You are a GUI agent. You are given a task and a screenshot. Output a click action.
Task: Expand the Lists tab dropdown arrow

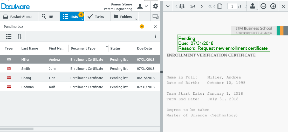pyautogui.click(x=82, y=19)
